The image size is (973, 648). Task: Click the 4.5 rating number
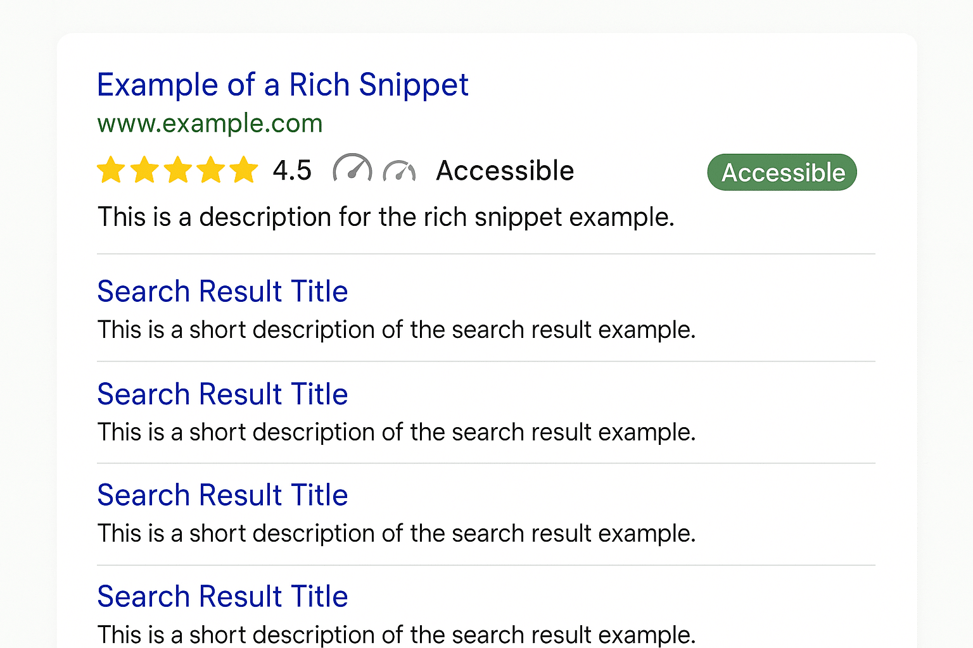coord(292,171)
